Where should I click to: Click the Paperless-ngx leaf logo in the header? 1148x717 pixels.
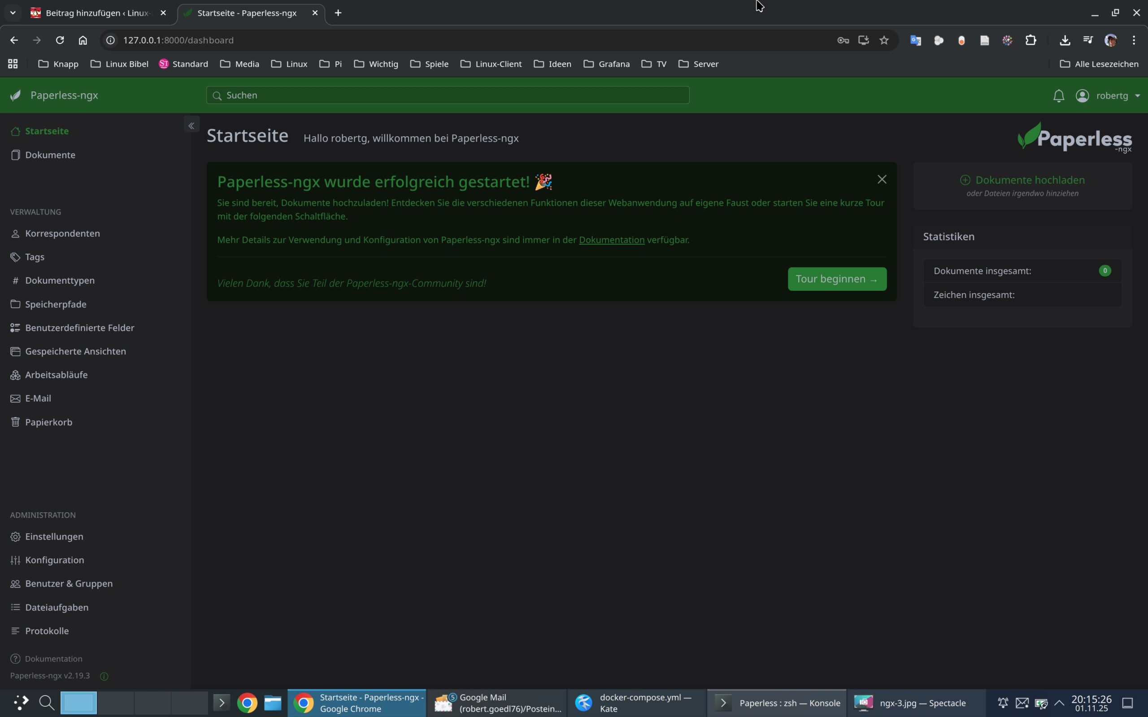pyautogui.click(x=16, y=95)
